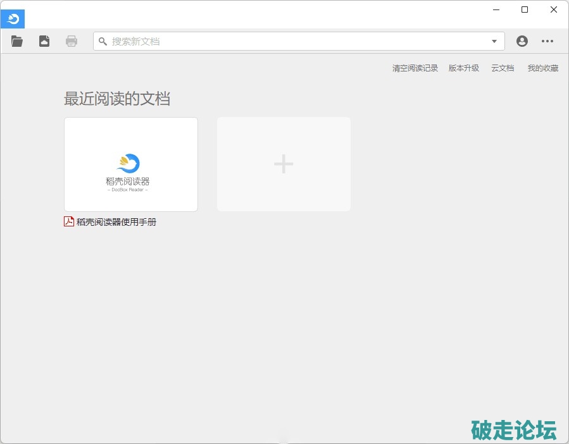Select 版本升级 option
569x444 pixels.
click(464, 68)
